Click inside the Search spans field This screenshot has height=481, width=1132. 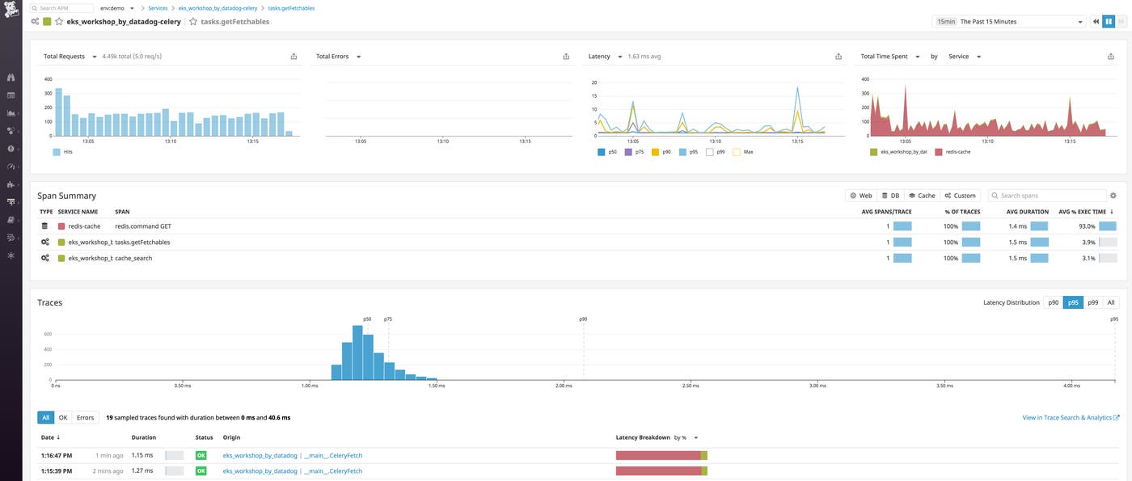point(1047,195)
